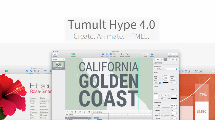Screen dimensions: 215x120
Task: Click the Opacity slider
Action: coord(162,89)
